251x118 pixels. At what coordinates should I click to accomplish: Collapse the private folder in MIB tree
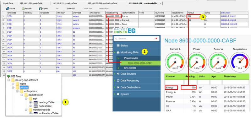(13, 88)
